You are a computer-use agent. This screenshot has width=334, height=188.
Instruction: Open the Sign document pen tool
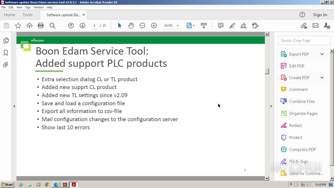click(x=243, y=26)
